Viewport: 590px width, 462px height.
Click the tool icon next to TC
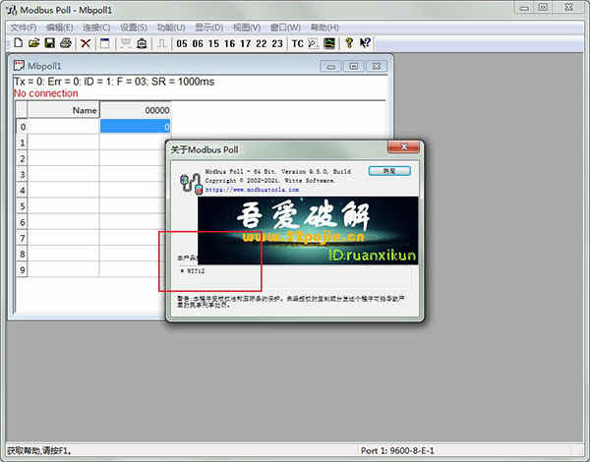tap(313, 43)
